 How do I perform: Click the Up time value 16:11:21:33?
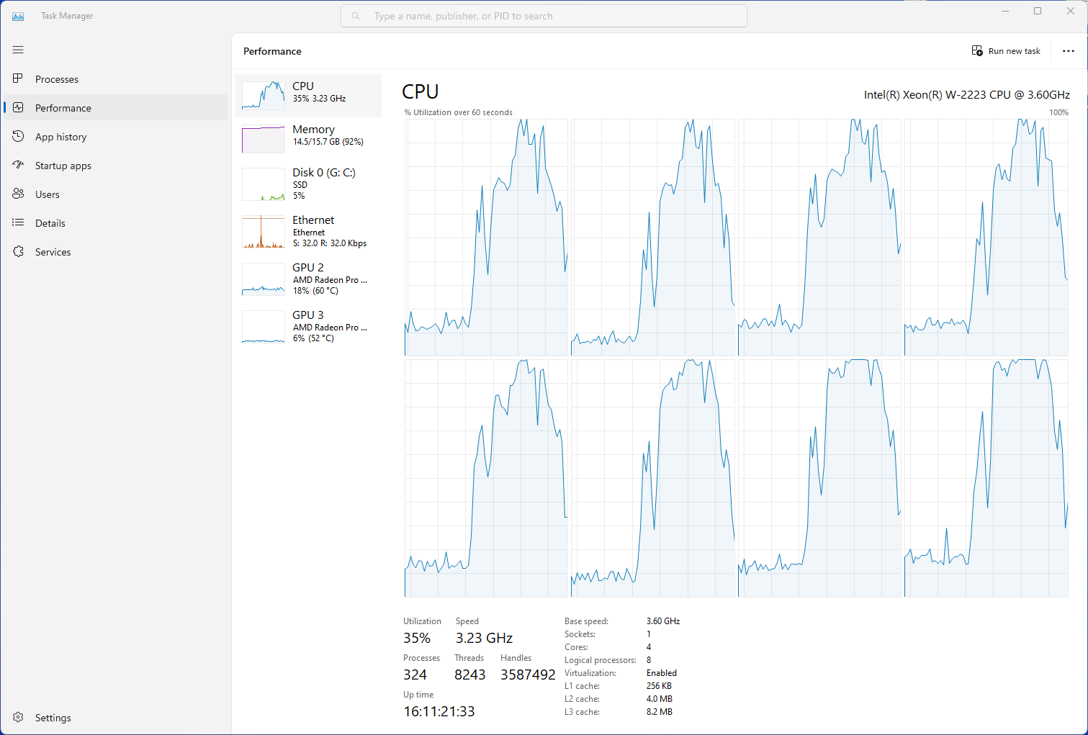pos(439,712)
